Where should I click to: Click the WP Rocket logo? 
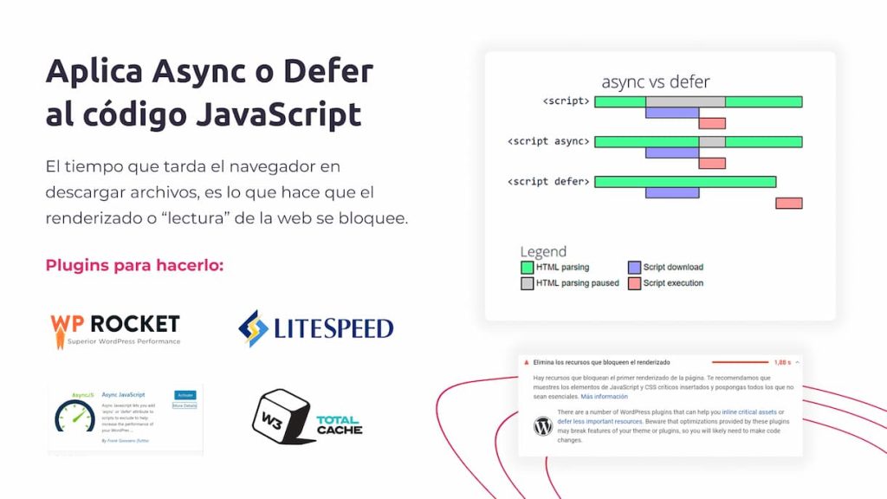click(x=114, y=327)
